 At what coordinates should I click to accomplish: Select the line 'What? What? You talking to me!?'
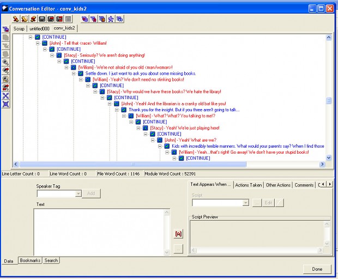coord(176,116)
